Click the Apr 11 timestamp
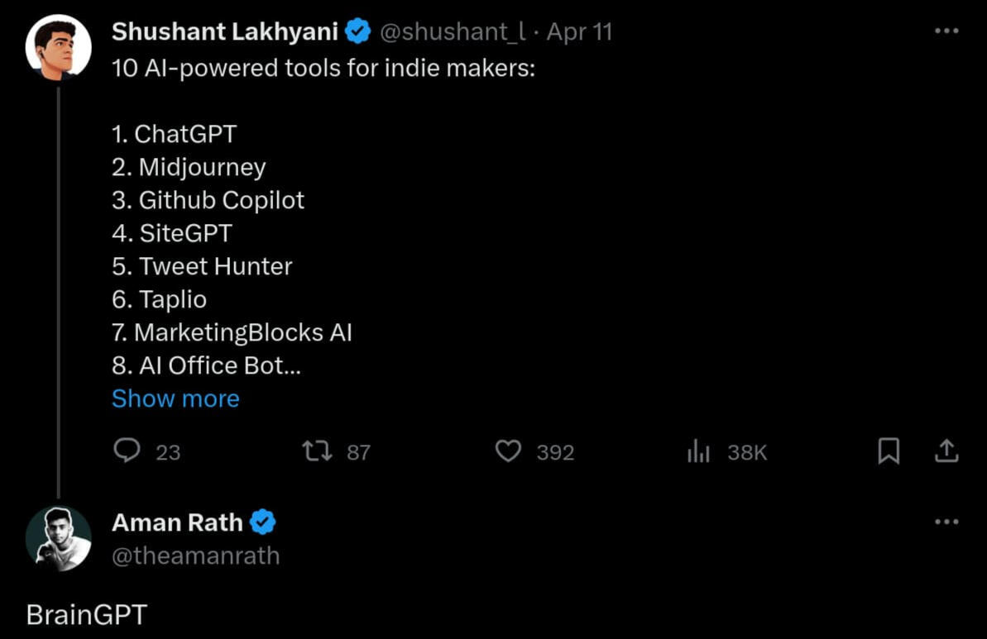Viewport: 987px width, 639px height. [x=579, y=32]
